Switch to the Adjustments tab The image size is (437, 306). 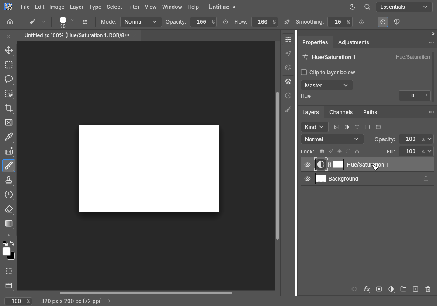(x=354, y=42)
